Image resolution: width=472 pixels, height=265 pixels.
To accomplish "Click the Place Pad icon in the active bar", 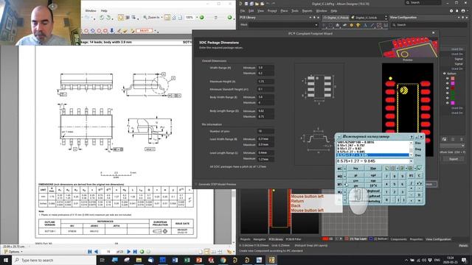I will [x=351, y=26].
